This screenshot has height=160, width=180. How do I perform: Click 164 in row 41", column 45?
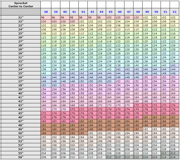[111, 97]
